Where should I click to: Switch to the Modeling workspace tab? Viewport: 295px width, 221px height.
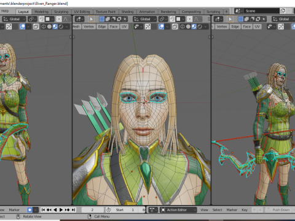coord(42,12)
